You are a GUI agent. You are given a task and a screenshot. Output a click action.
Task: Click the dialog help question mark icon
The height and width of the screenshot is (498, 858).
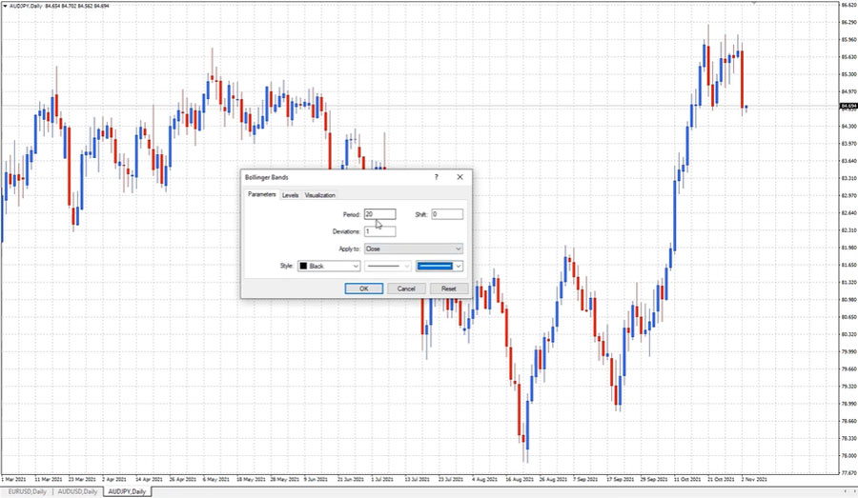[x=437, y=177]
